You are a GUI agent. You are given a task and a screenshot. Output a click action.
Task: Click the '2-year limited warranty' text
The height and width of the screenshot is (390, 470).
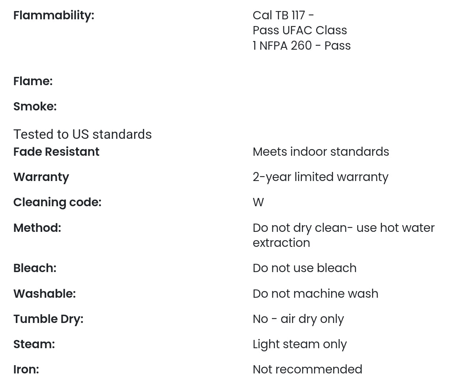coord(320,177)
